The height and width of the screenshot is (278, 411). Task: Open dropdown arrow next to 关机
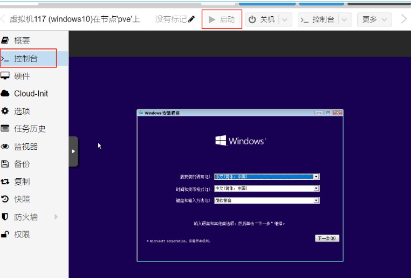pyautogui.click(x=285, y=19)
